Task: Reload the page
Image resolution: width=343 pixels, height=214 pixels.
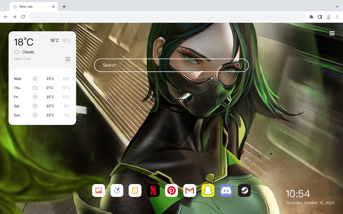Action: tap(23, 17)
